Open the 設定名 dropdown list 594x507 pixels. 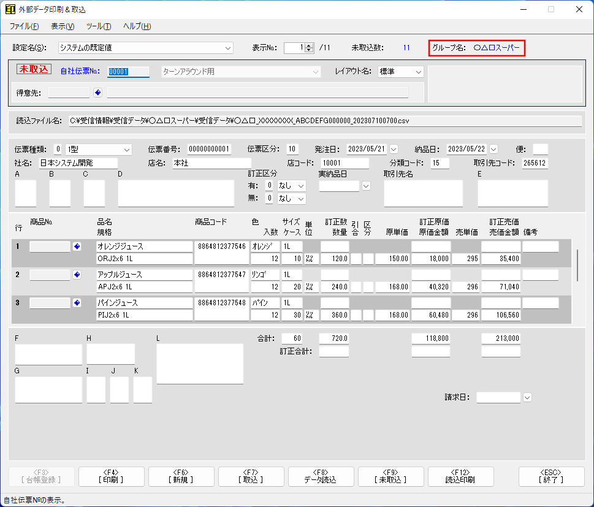[228, 48]
